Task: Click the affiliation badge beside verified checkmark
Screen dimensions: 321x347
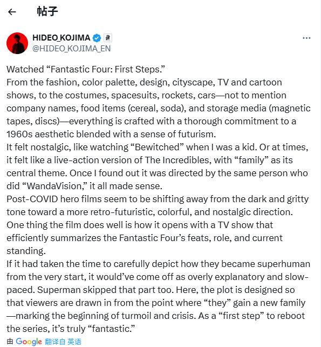Action: click(108, 38)
